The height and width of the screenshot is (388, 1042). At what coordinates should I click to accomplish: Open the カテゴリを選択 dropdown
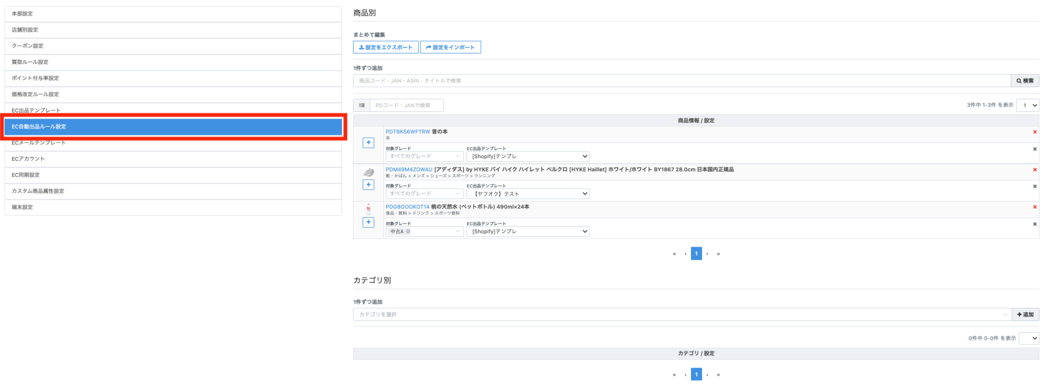[682, 314]
